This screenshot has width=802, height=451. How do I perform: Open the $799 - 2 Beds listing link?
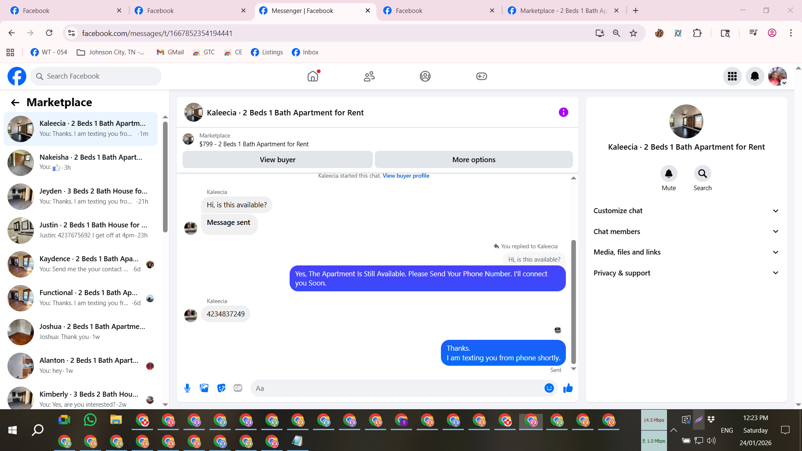254,144
